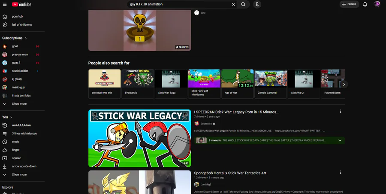
Task: Open mario guy channel avatar
Action: [x=5, y=87]
